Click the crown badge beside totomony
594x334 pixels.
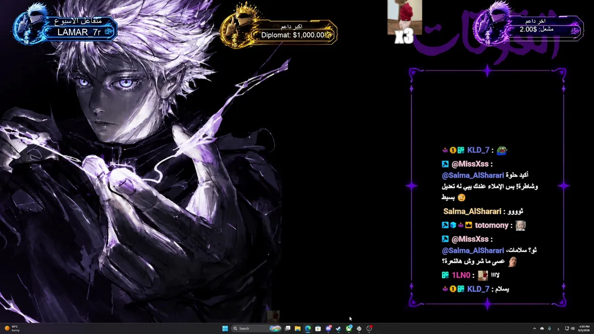pos(469,225)
